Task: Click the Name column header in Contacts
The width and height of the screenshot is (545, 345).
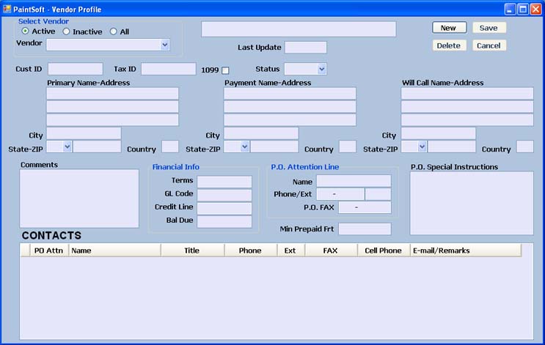Action: click(x=115, y=251)
